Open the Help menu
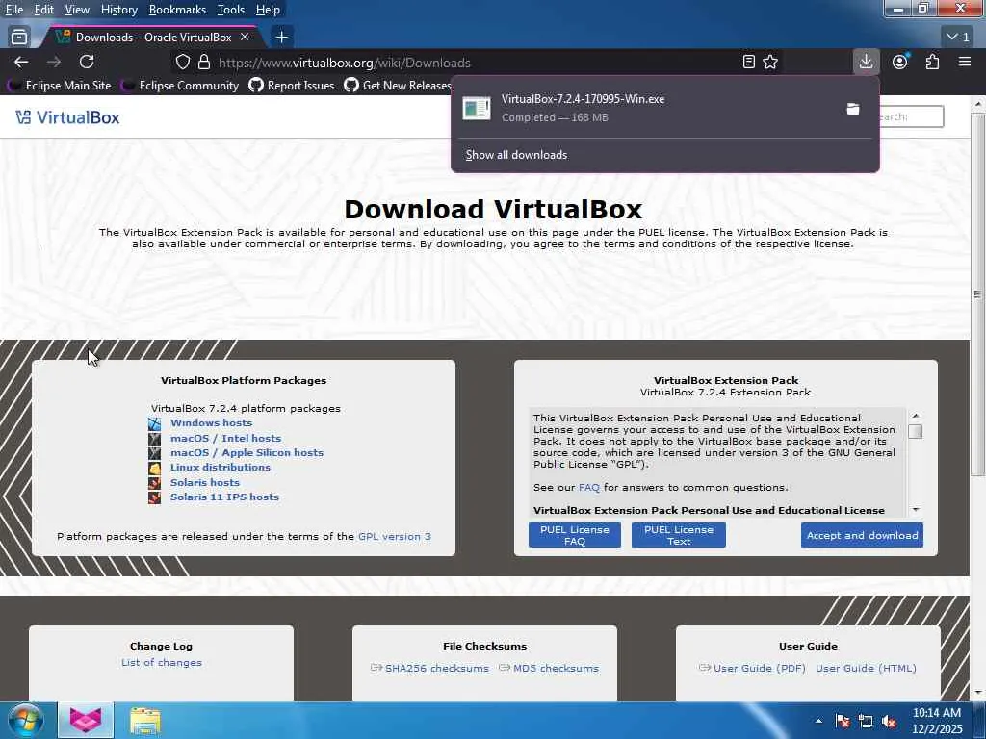Viewport: 986px width, 739px height. [x=268, y=10]
